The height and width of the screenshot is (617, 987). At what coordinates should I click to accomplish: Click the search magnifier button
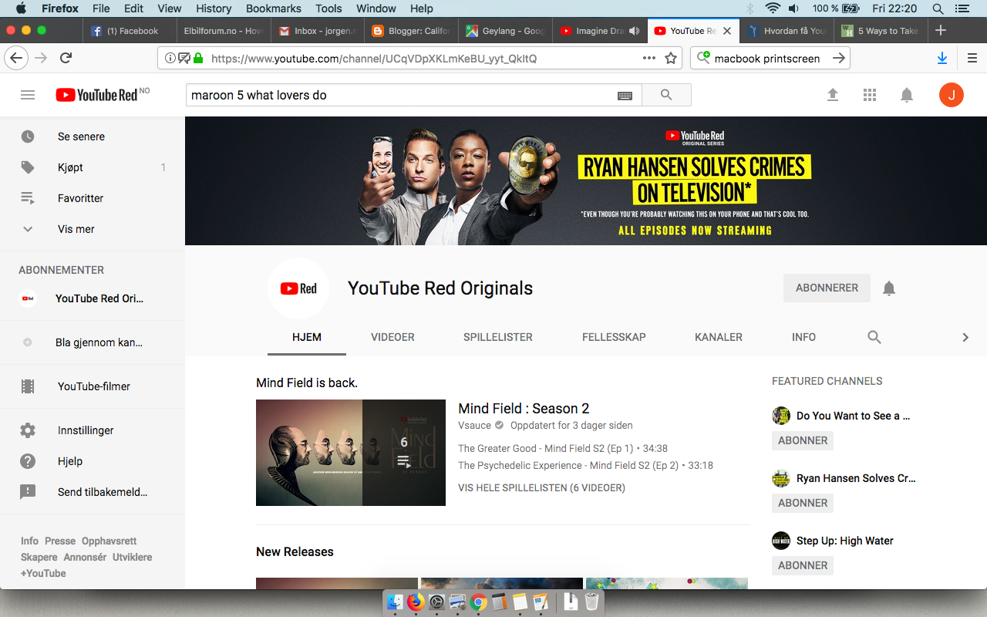point(666,95)
